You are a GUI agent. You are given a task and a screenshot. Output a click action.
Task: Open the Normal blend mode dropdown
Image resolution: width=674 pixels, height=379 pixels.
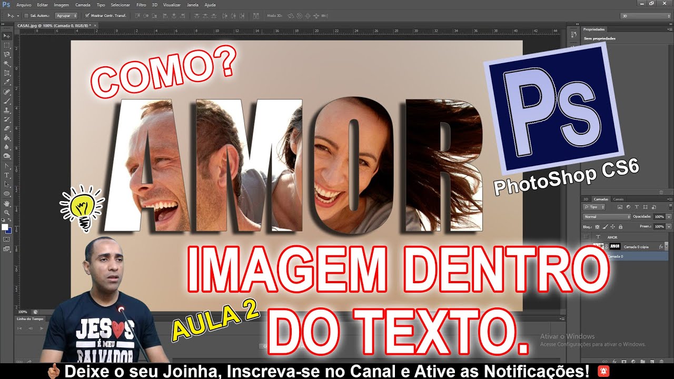pyautogui.click(x=607, y=216)
